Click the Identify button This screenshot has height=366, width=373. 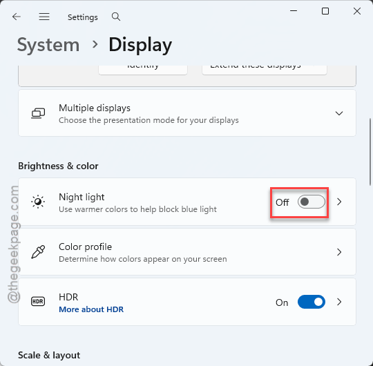click(x=143, y=70)
